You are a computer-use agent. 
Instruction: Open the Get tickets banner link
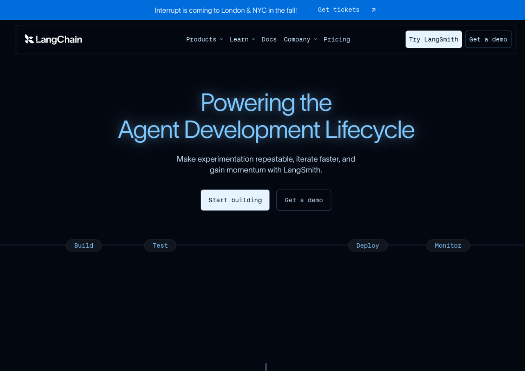(339, 10)
